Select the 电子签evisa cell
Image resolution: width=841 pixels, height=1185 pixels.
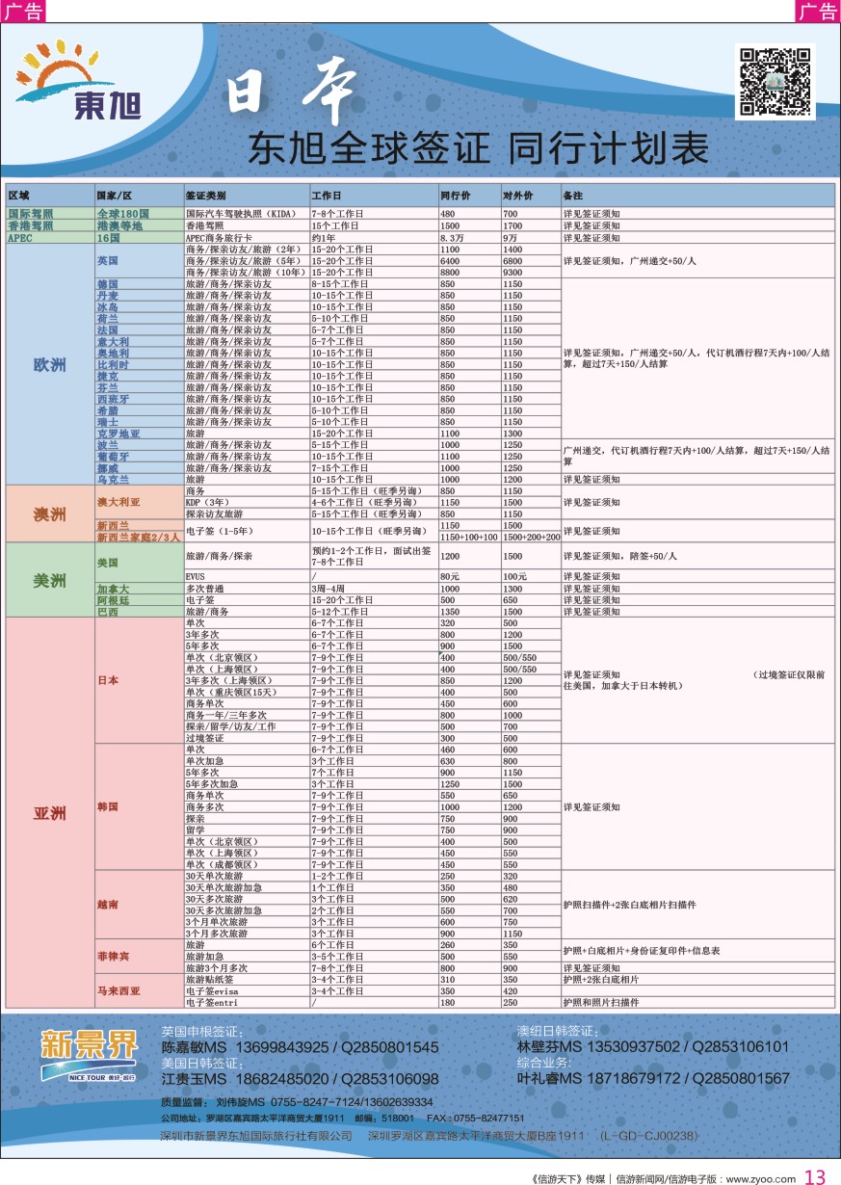247,991
